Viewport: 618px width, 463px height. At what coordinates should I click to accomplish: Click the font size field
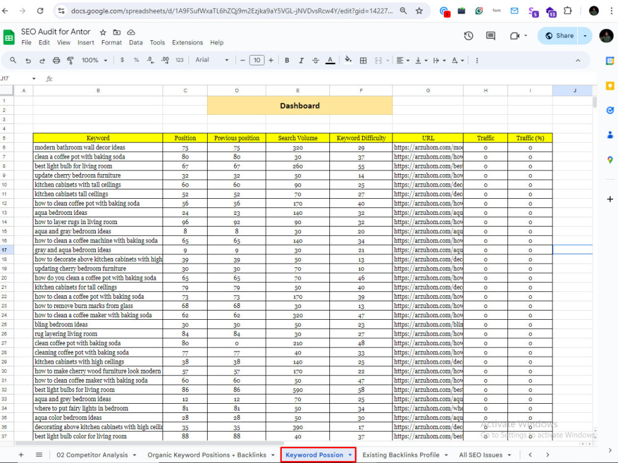pyautogui.click(x=257, y=60)
